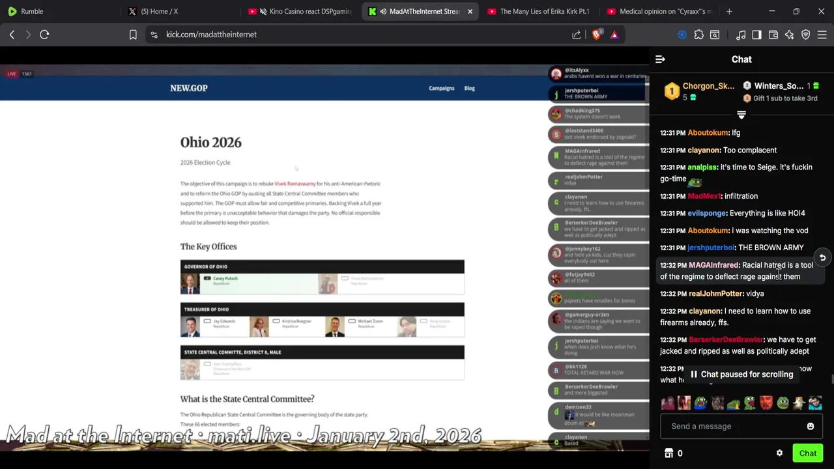
Task: Open Brave Rewards triangle icon
Action: pyautogui.click(x=614, y=35)
